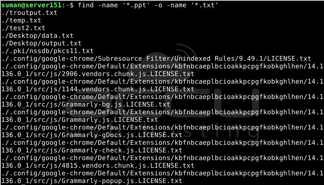This screenshot has width=324, height=185.
Task: Click the ./temp.txt result line
Action: [x=21, y=21]
